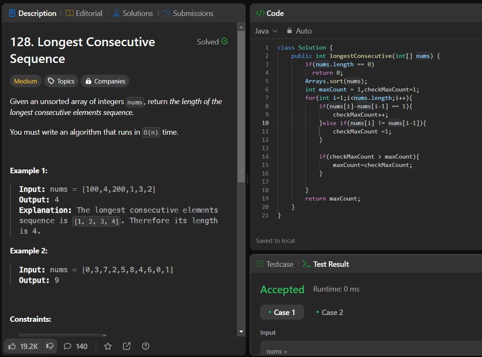The image size is (482, 357).
Task: Click the share link icon
Action: (127, 346)
